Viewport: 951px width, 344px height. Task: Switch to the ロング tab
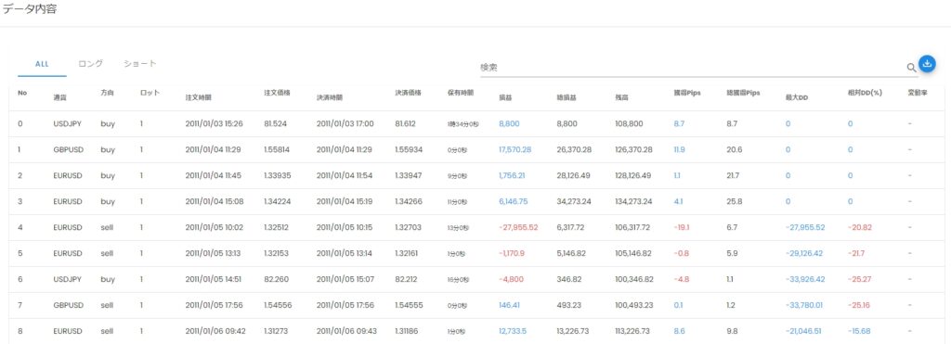[x=91, y=64]
